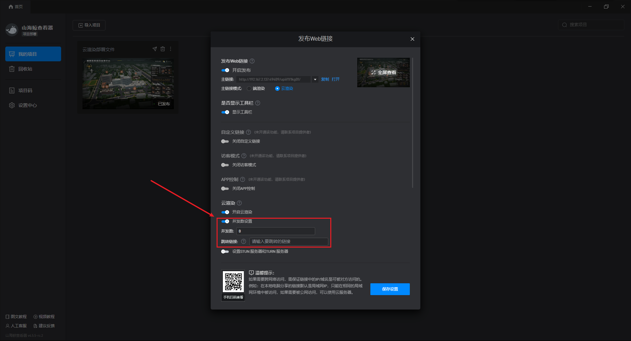Select the 端渲染 radio option
This screenshot has width=631, height=341.
coord(249,89)
